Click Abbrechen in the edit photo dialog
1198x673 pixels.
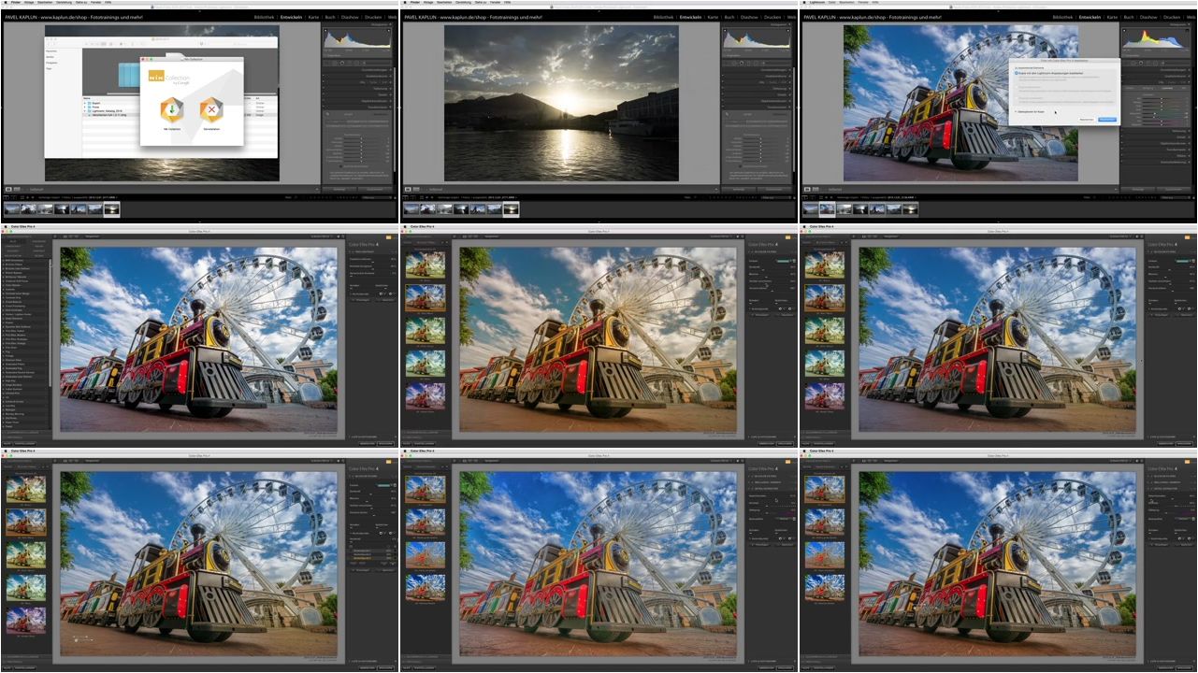(x=1085, y=120)
